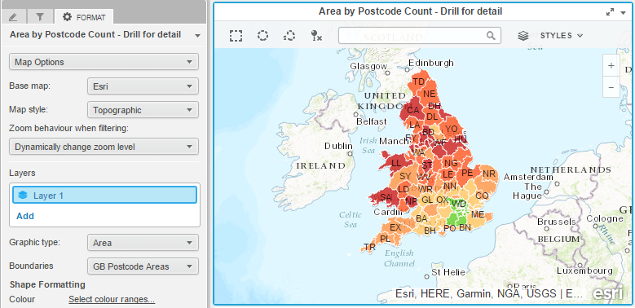Click the Add layer link
This screenshot has height=308, width=635.
[25, 216]
